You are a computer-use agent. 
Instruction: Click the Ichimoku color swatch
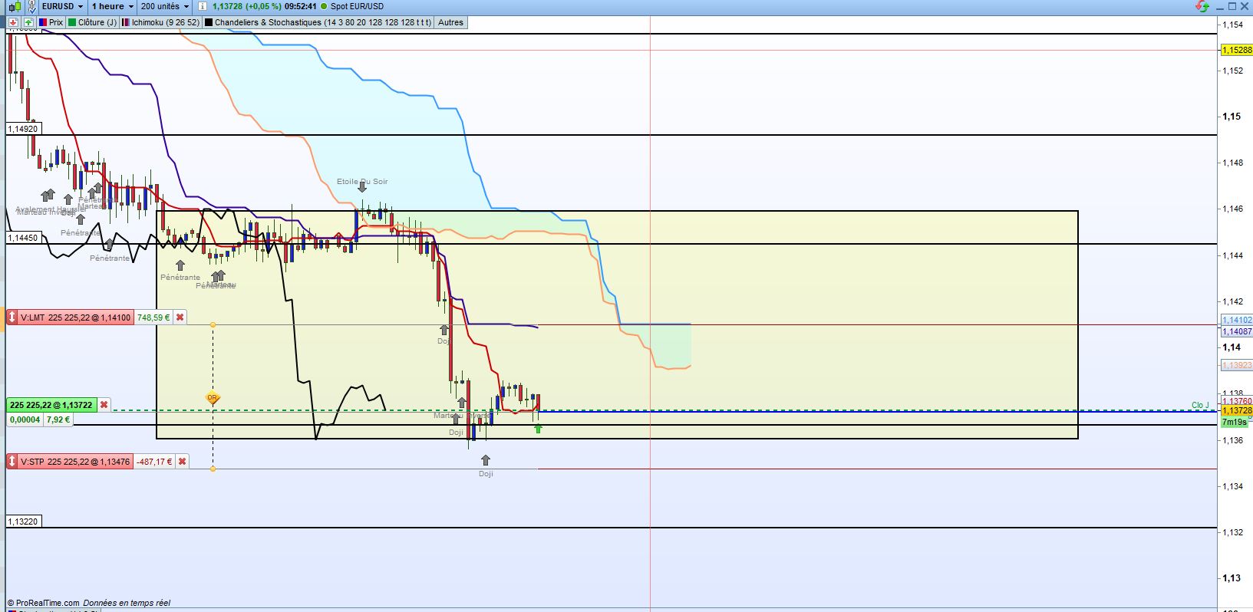coord(126,22)
